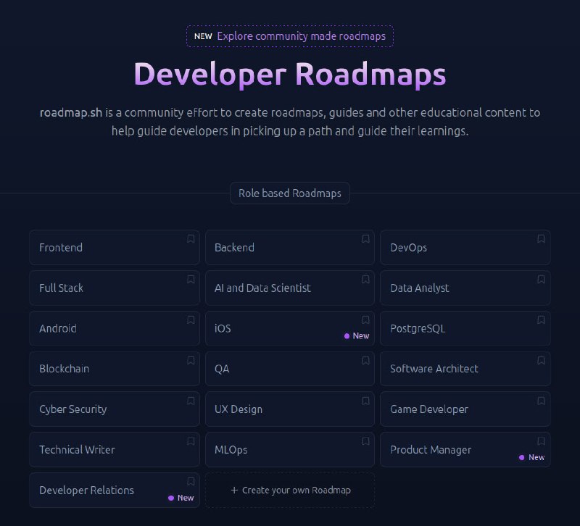Bookmark the QA roadmap
Image resolution: width=580 pixels, height=526 pixels.
(x=365, y=360)
